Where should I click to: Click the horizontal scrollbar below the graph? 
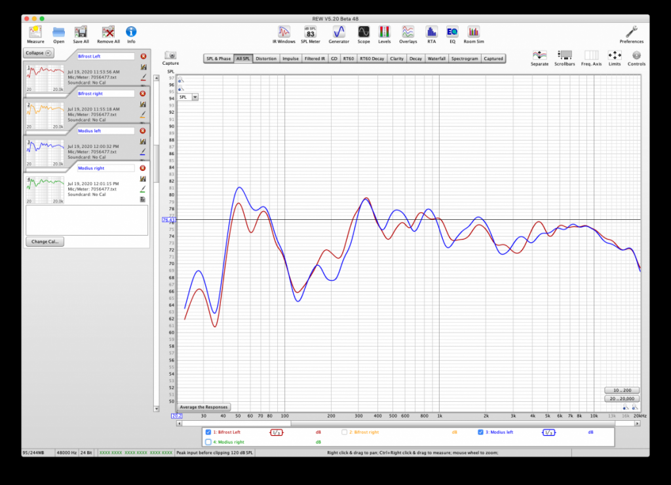406,423
